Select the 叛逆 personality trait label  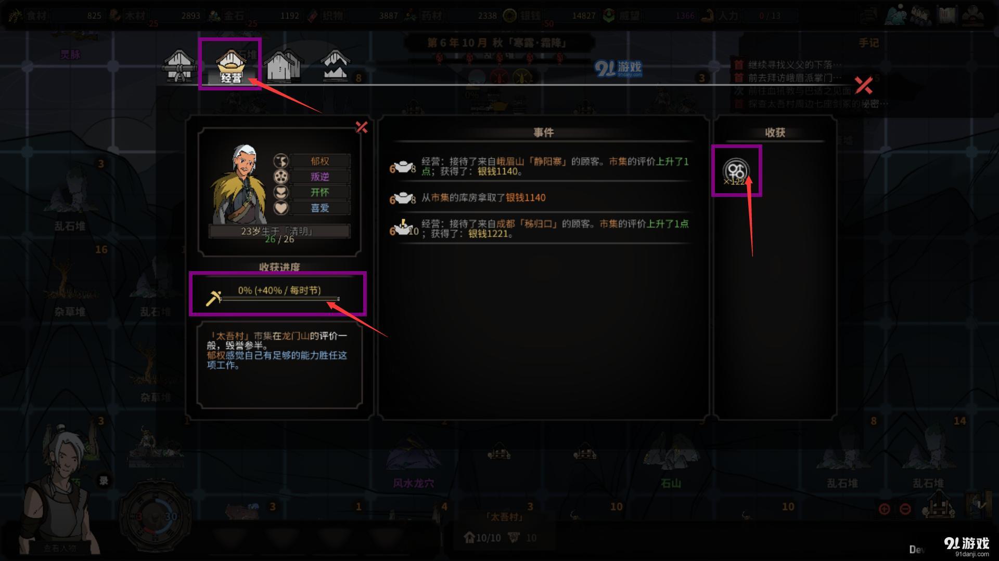point(319,177)
